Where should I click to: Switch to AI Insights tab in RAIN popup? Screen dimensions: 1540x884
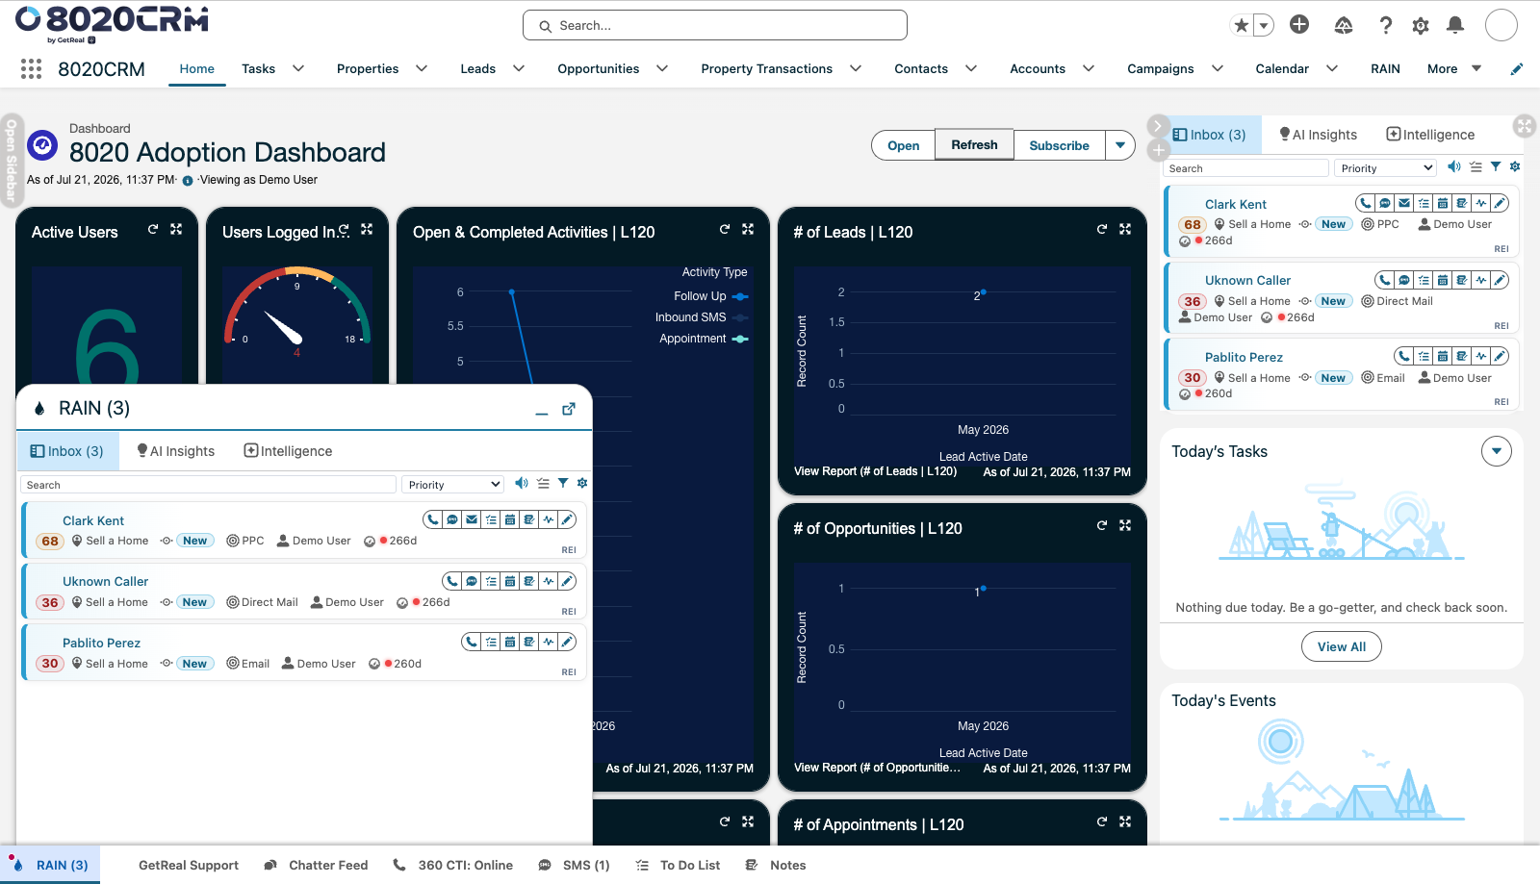[x=176, y=451]
